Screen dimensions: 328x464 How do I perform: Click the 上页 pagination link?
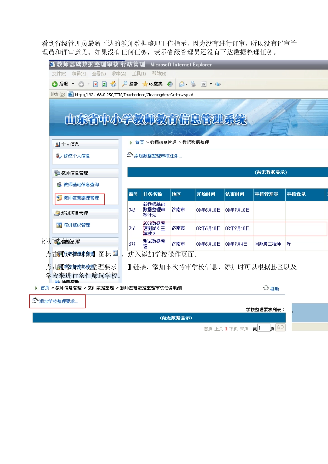pos(219,329)
